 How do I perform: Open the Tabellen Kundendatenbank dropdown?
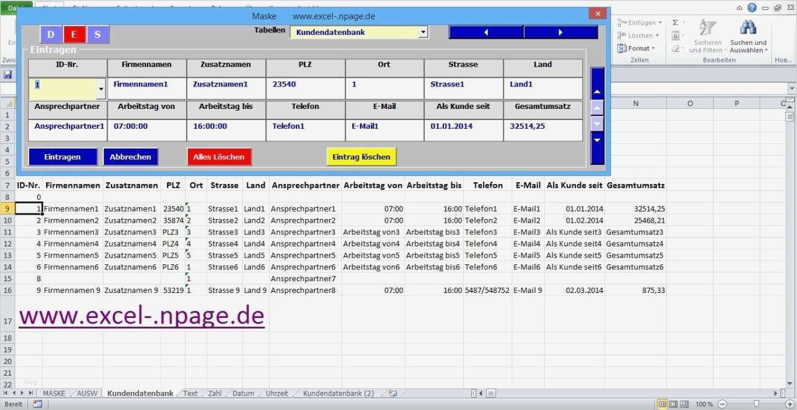pos(423,32)
